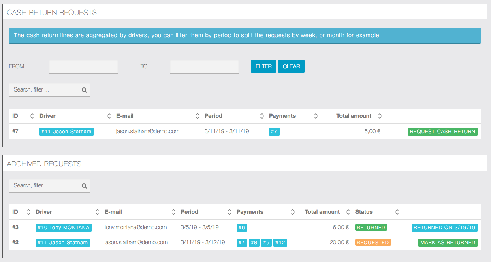Click the FILTER button
The image size is (491, 262).
click(x=263, y=66)
